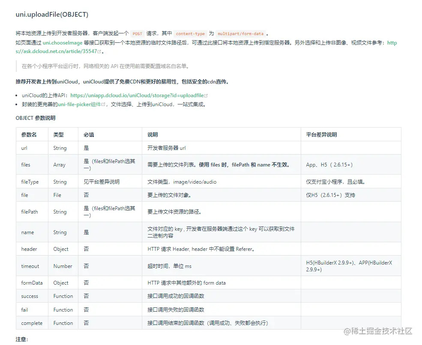Select the uni.uploadFile(OBJECT) heading
This screenshot has width=422, height=345.
point(52,14)
